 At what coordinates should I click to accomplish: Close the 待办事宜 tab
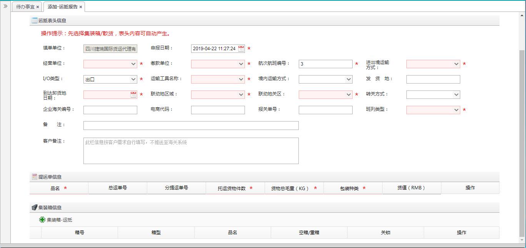tap(38, 7)
